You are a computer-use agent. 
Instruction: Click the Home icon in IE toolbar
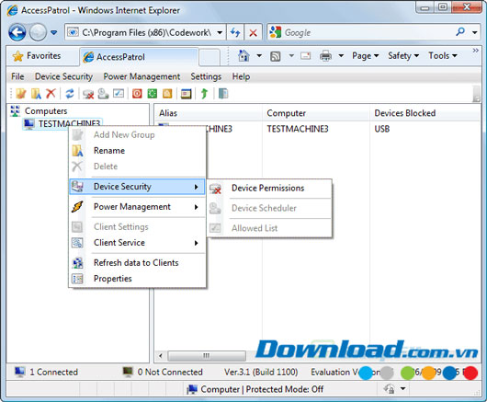coord(243,56)
